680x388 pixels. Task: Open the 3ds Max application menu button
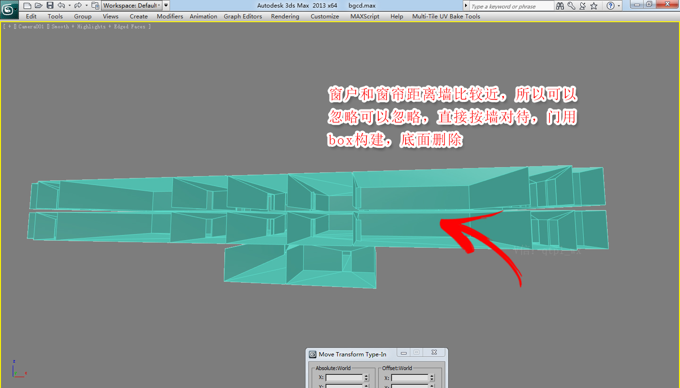coord(9,9)
